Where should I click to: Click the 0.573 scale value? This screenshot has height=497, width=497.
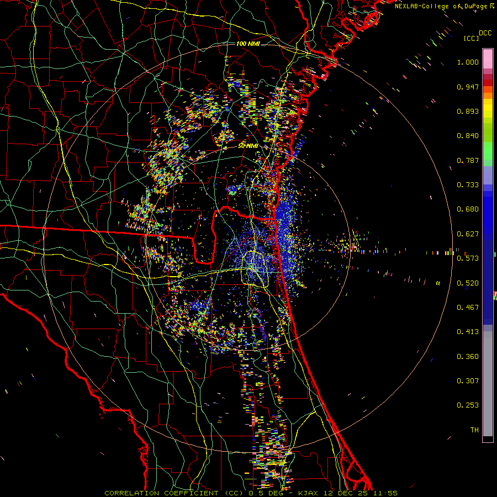click(468, 258)
